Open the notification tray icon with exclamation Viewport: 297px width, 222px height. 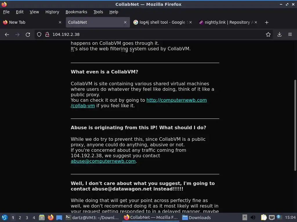click(x=279, y=217)
